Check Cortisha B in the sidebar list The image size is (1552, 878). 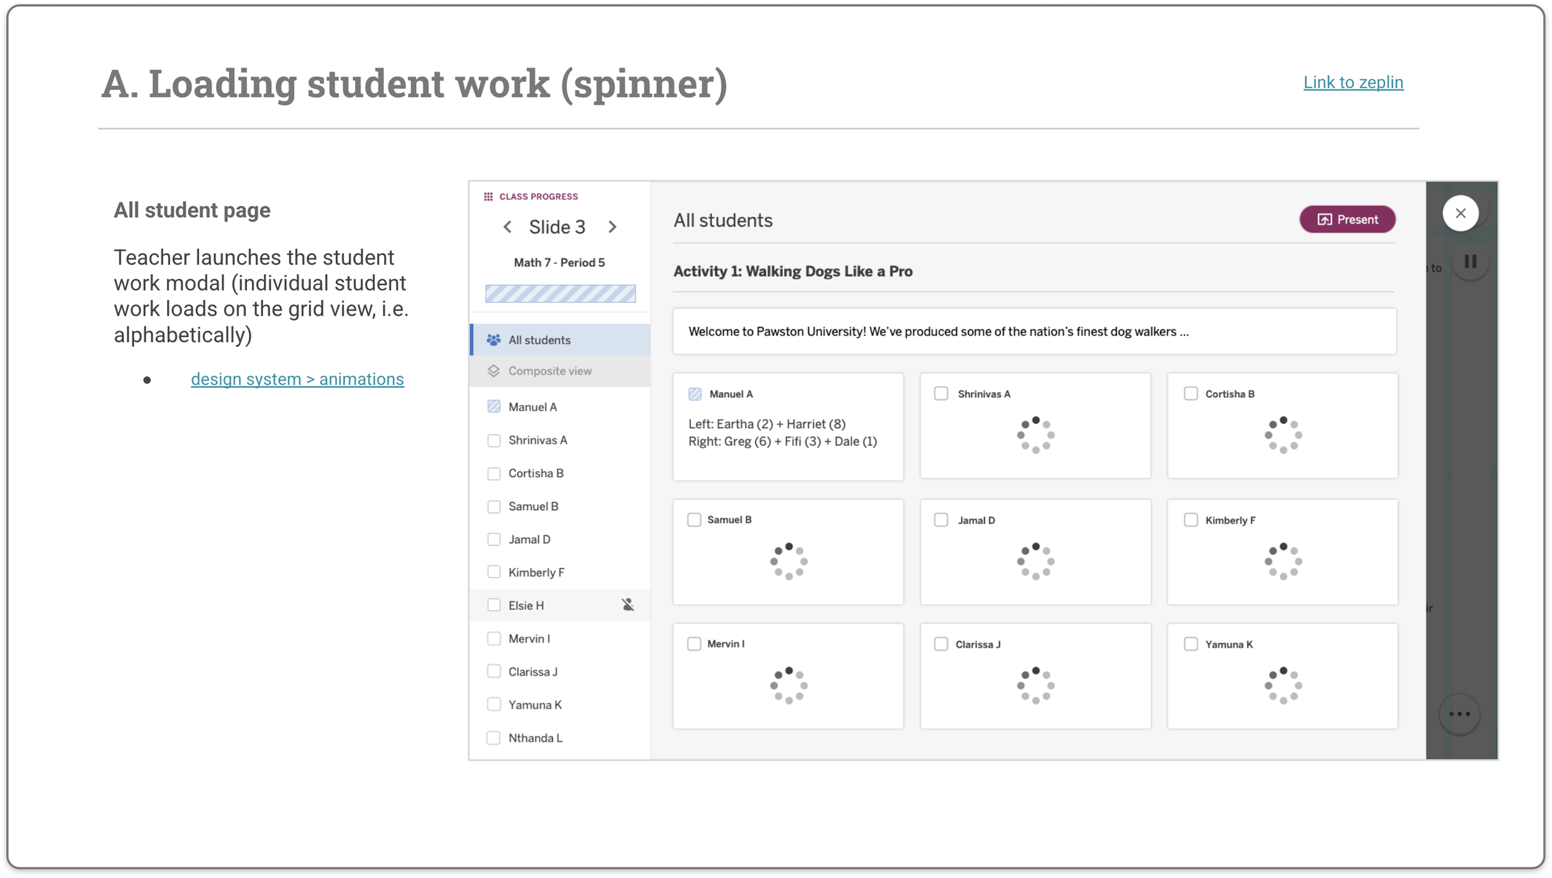click(x=494, y=473)
